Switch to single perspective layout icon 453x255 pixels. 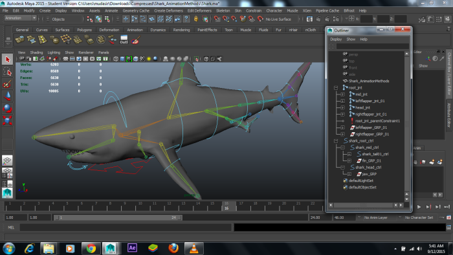7,161
